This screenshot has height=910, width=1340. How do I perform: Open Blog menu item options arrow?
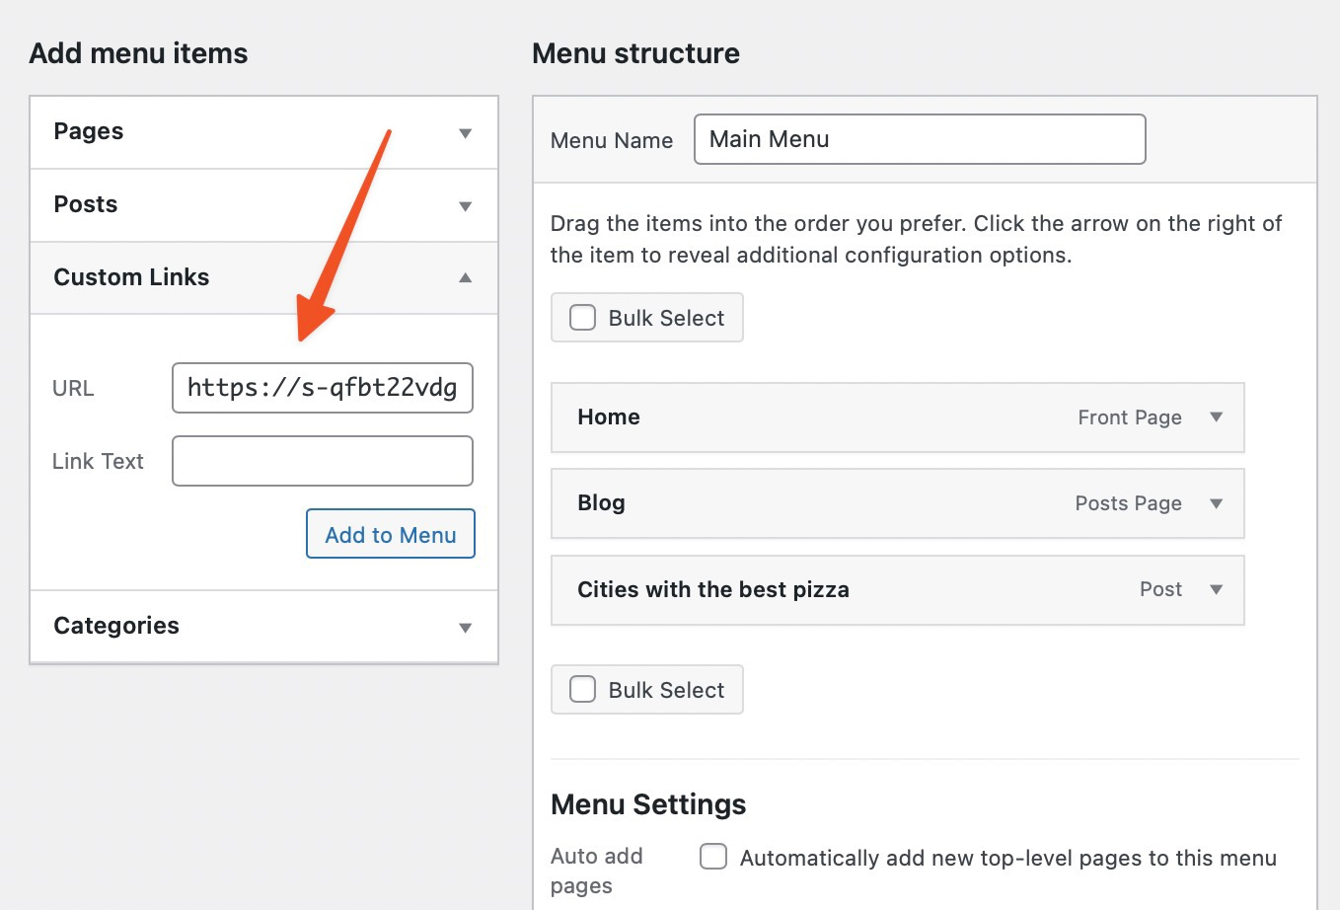tap(1216, 503)
